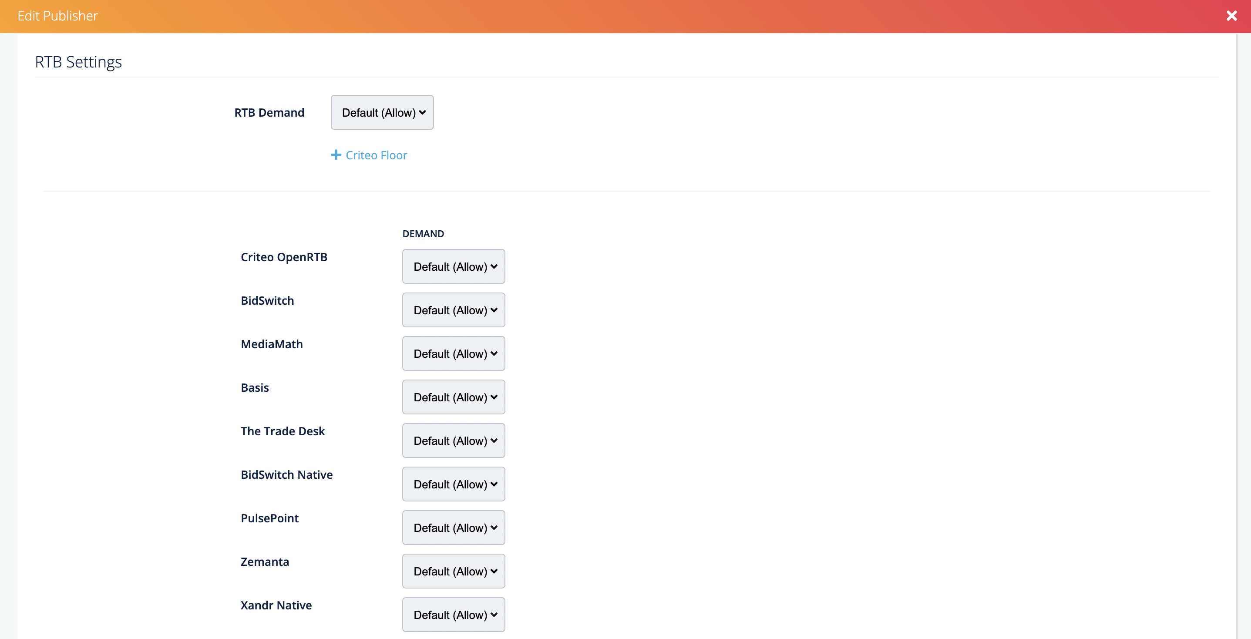Click The Trade Desk label

point(282,431)
